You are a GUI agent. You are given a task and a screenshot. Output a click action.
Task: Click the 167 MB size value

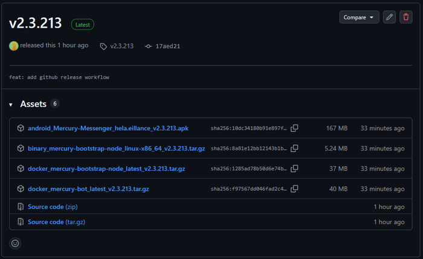point(337,128)
